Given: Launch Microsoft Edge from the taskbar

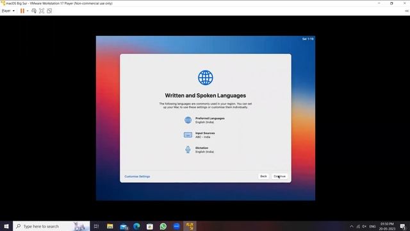Looking at the screenshot, I should [x=136, y=226].
